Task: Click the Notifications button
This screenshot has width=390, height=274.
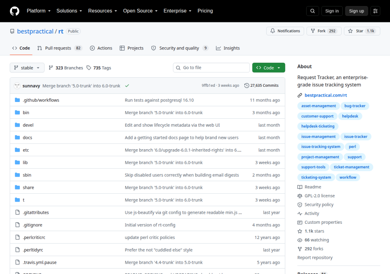Action: 285,31
